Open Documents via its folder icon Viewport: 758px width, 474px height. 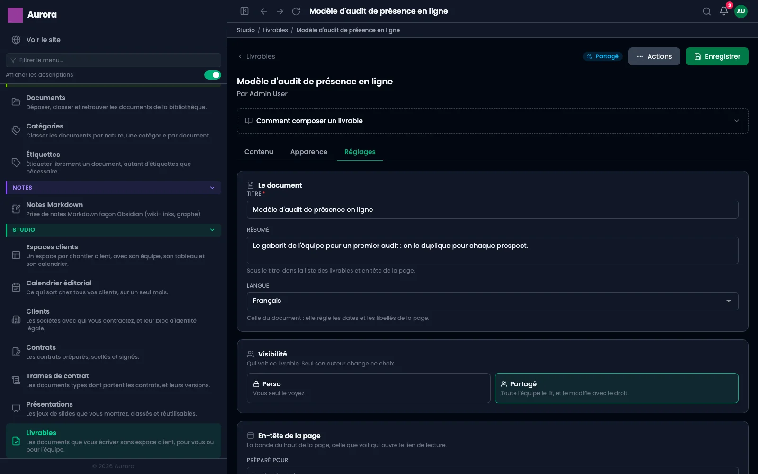(x=16, y=102)
